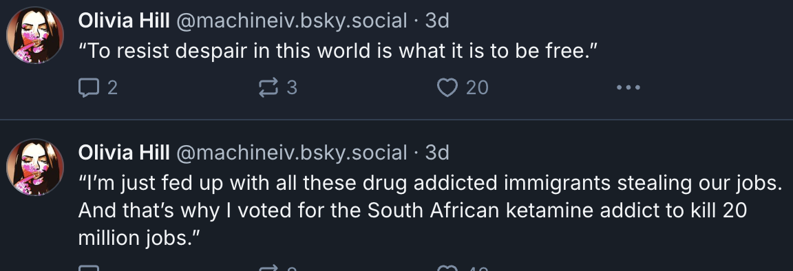Image resolution: width=793 pixels, height=271 pixels.
Task: Reply to the "ketamine addict" post via bubble icon
Action: click(89, 268)
